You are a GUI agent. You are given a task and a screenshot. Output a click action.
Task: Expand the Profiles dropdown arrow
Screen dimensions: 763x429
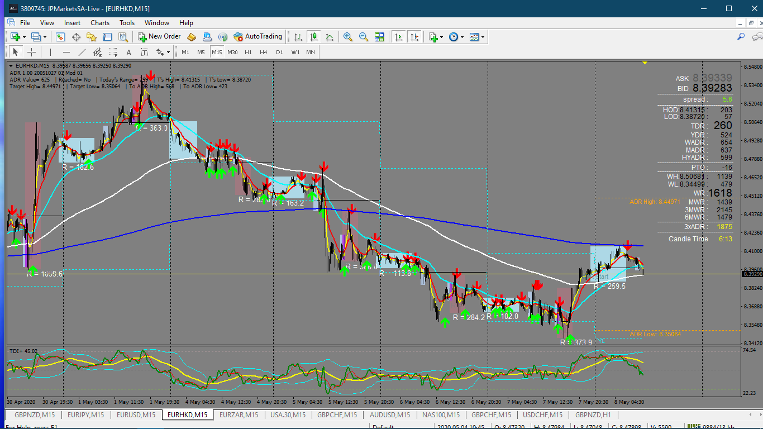(45, 37)
